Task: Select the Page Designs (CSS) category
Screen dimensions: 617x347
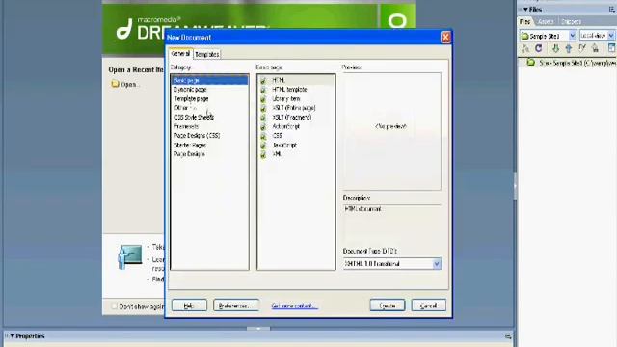Action: click(209, 136)
